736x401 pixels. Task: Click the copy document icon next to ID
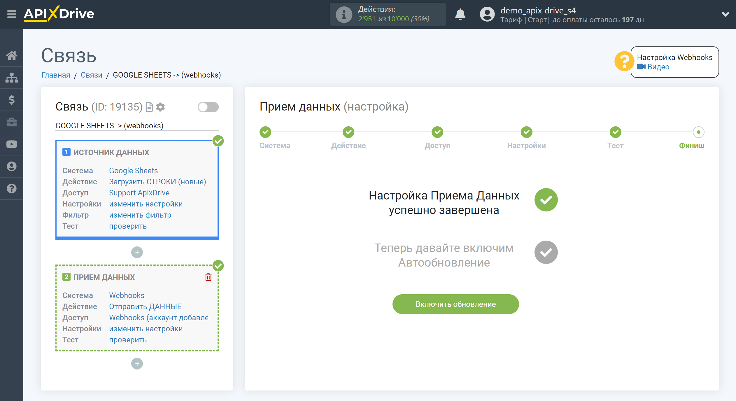coord(149,107)
